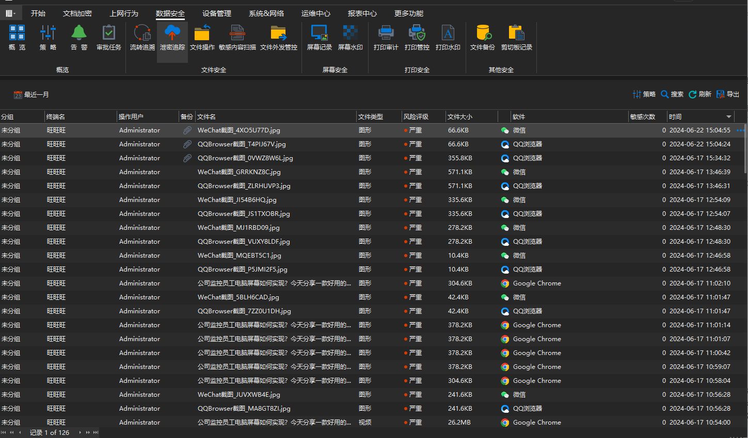Switch to the 开始 tab
748x438 pixels.
point(38,13)
